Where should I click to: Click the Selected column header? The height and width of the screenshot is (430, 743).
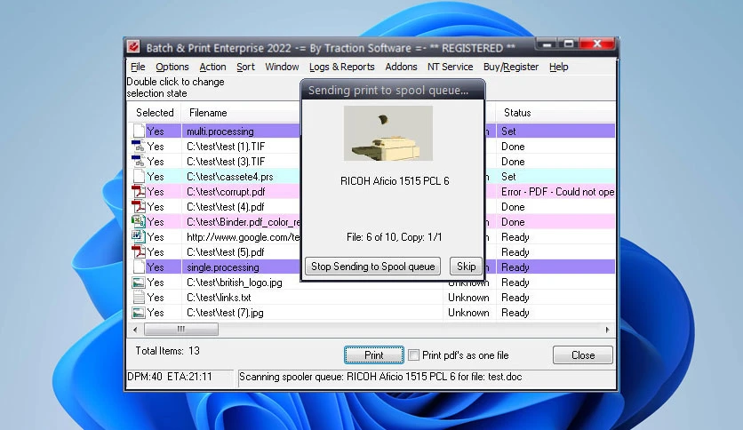[155, 113]
